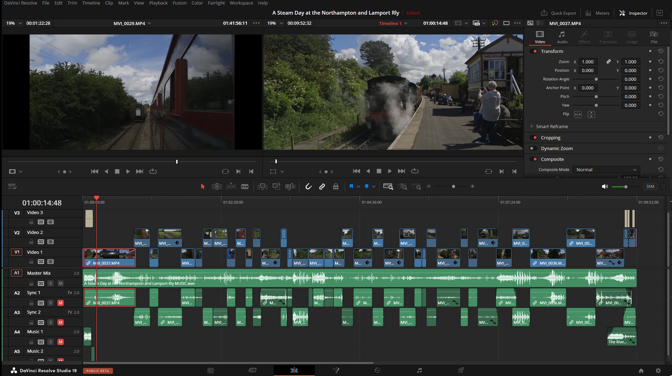Open the Playback menu
672x376 pixels.
158,3
